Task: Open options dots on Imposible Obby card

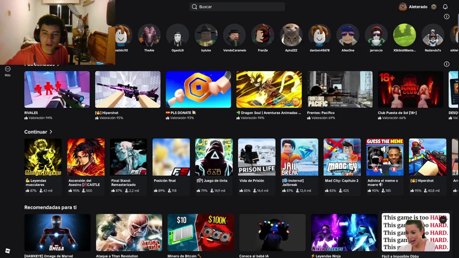Action: (443, 220)
